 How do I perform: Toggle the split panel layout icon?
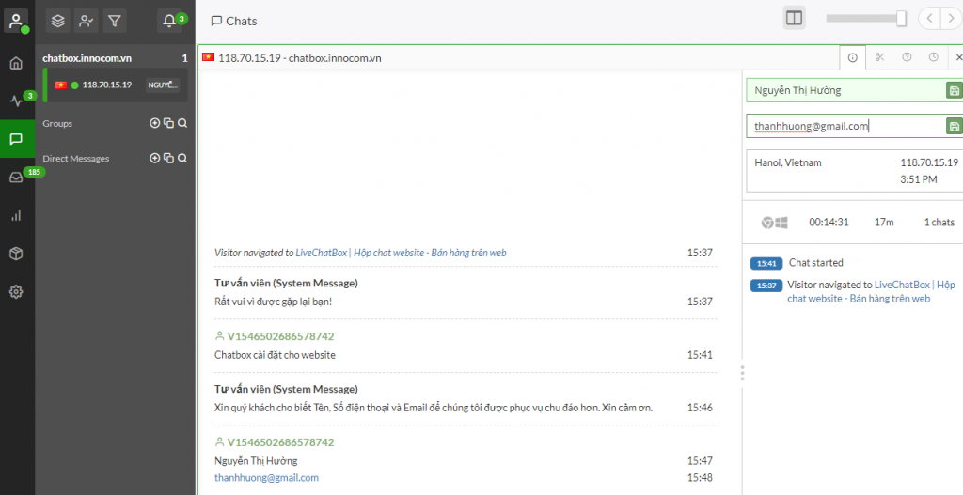794,19
